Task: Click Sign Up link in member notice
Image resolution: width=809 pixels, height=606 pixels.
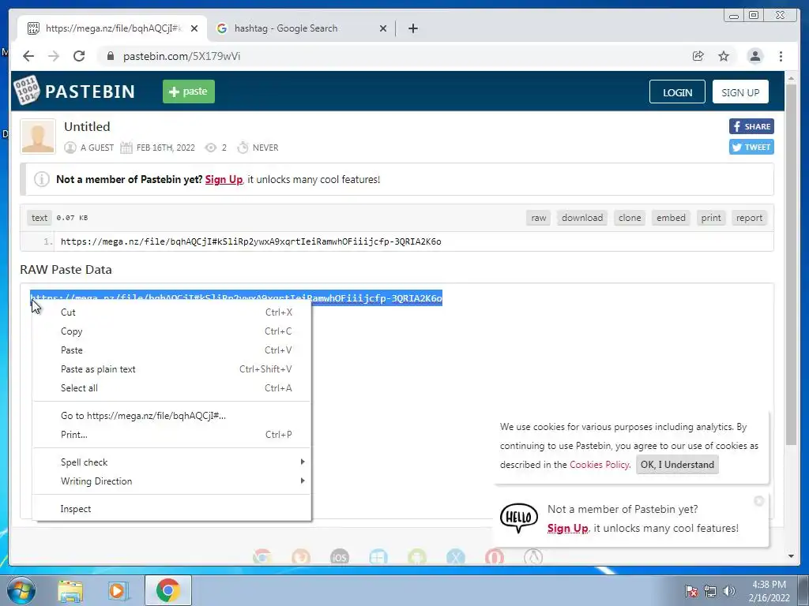Action: click(x=224, y=179)
